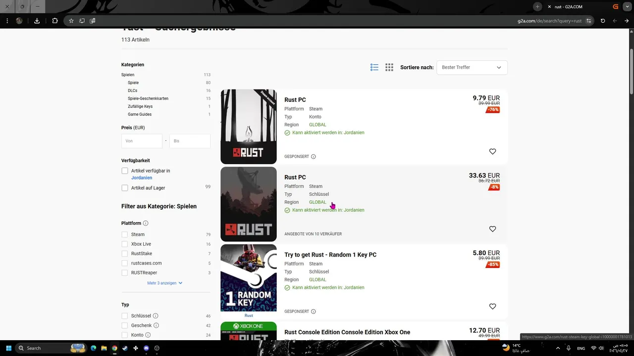Enter maximum price in Bis field
Viewport: 634px width, 356px height.
click(190, 141)
